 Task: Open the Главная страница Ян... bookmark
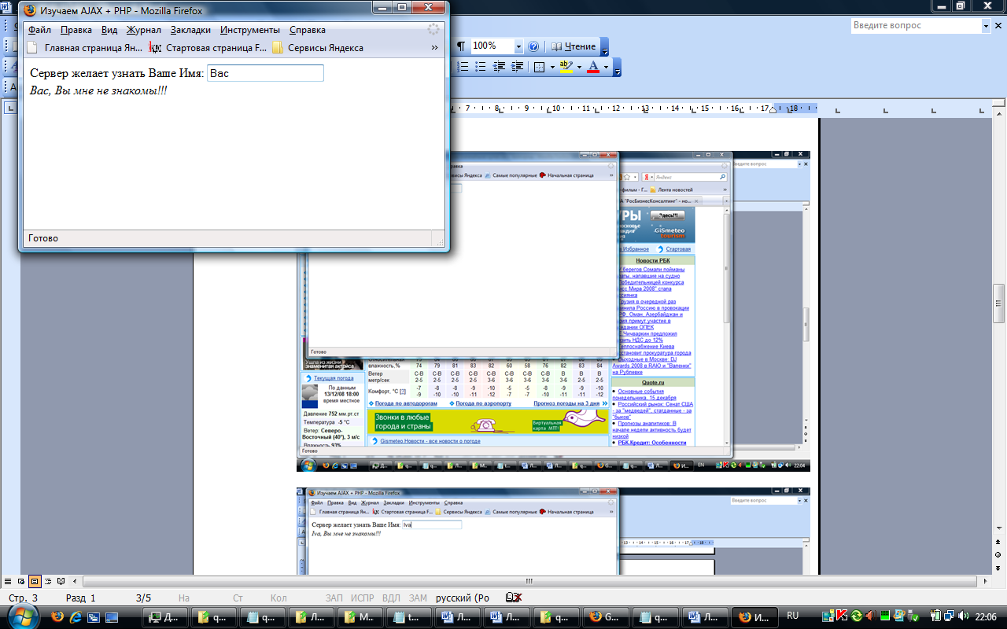85,48
